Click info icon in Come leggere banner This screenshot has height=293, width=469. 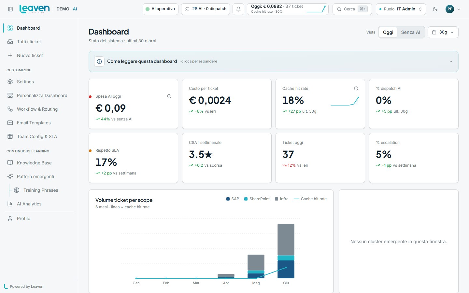point(99,62)
